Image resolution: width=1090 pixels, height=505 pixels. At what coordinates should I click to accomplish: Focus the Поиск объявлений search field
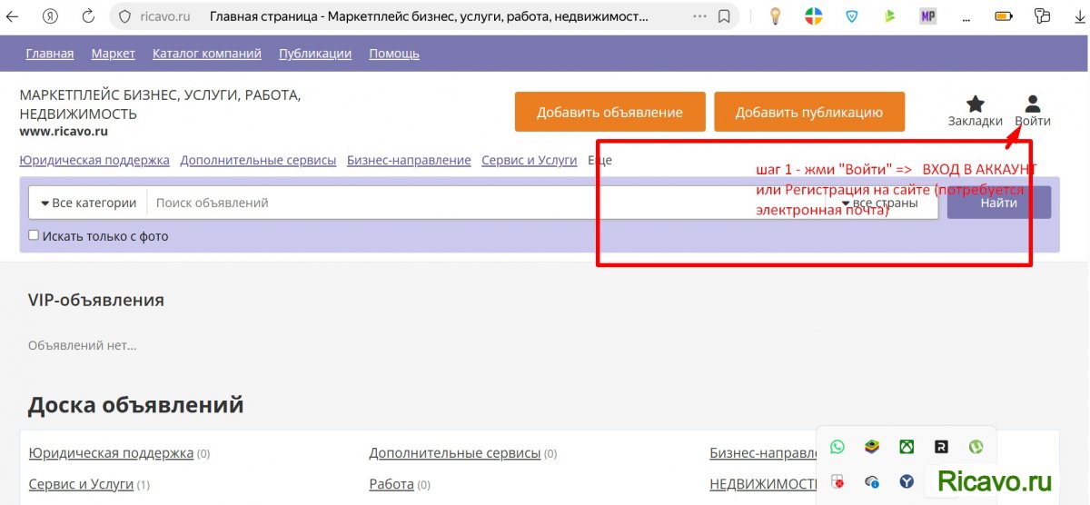point(490,203)
